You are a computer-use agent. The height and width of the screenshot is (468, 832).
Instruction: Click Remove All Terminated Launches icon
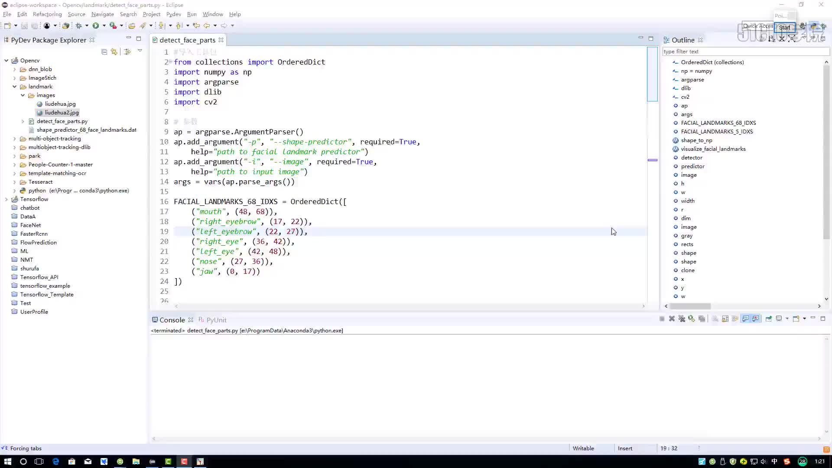click(682, 318)
